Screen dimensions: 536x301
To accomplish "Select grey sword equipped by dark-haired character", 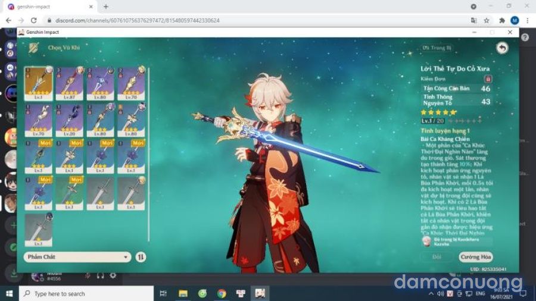I will tap(39, 230).
